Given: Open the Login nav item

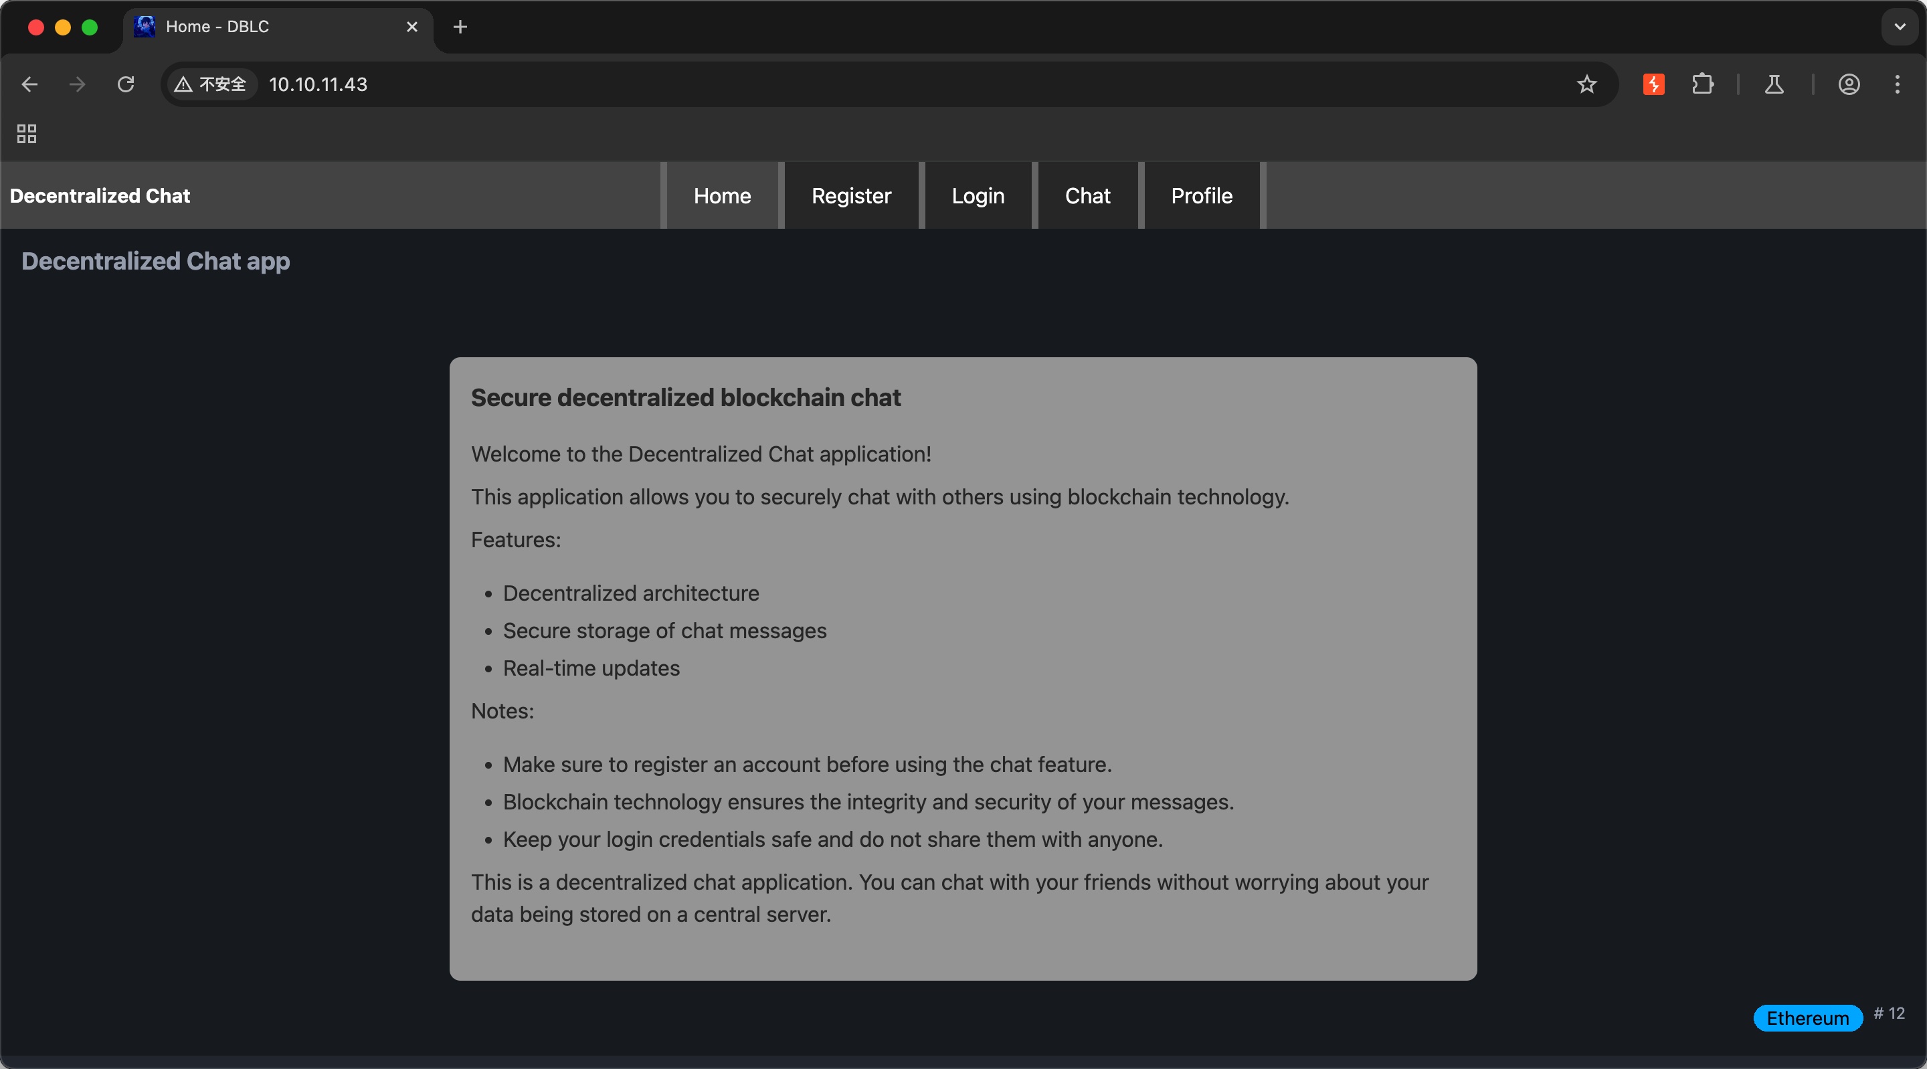Looking at the screenshot, I should [978, 196].
